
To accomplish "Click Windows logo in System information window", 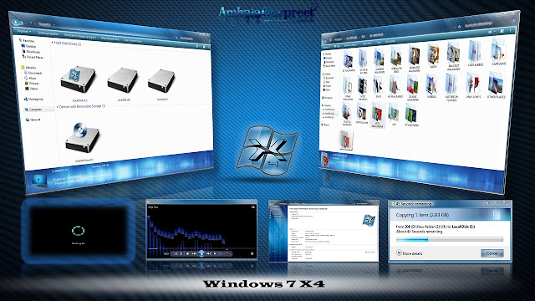I will (x=369, y=221).
